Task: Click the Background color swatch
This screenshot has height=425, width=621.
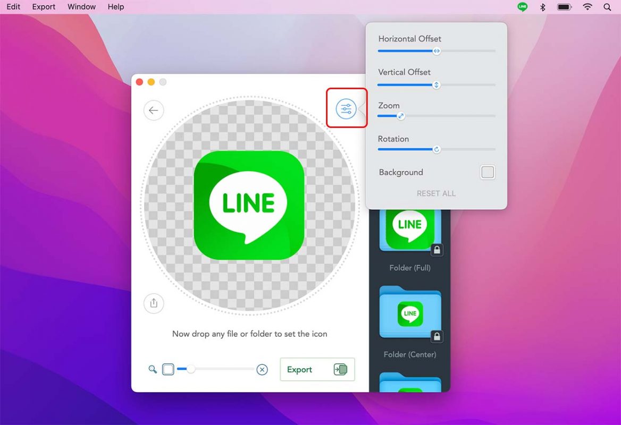Action: pyautogui.click(x=488, y=172)
